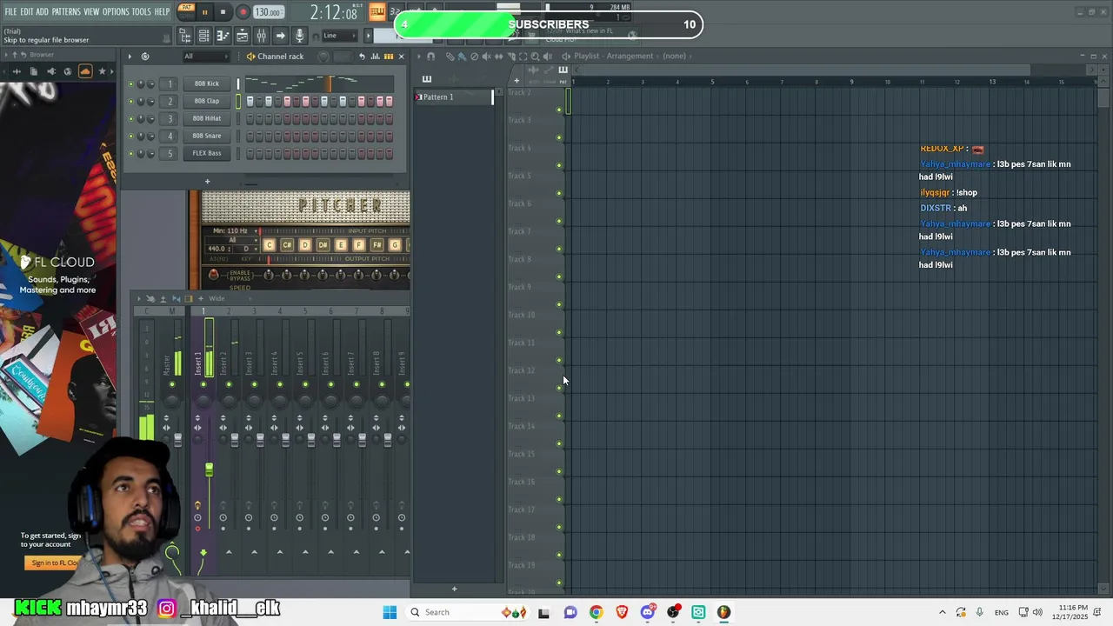
Task: Click the loop icon in Channel rack header
Action: pyautogui.click(x=145, y=57)
